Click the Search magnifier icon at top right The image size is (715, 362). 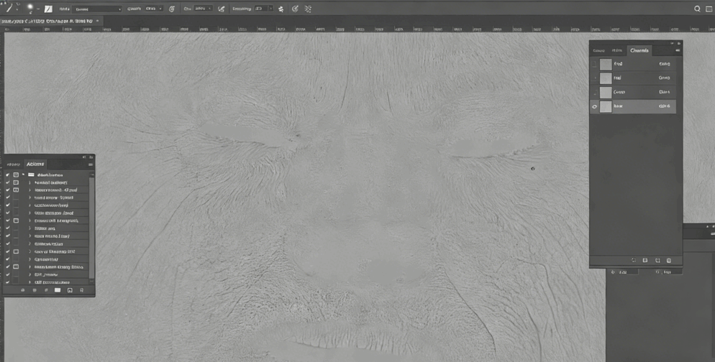click(x=697, y=9)
